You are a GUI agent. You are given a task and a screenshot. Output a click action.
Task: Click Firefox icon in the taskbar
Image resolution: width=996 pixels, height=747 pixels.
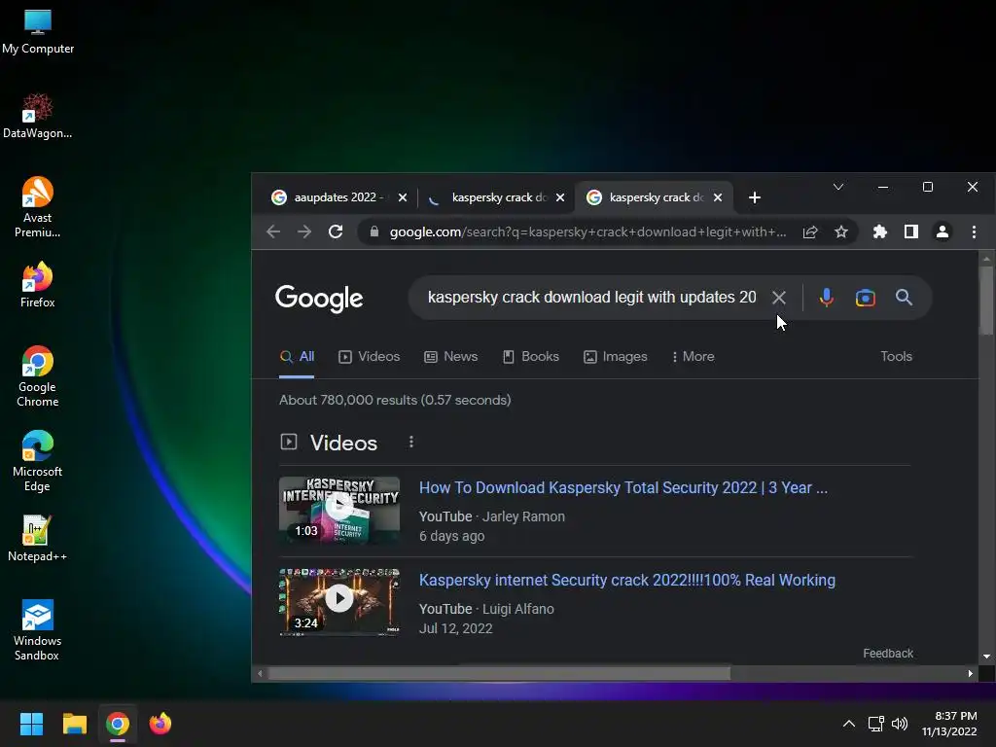coord(160,724)
